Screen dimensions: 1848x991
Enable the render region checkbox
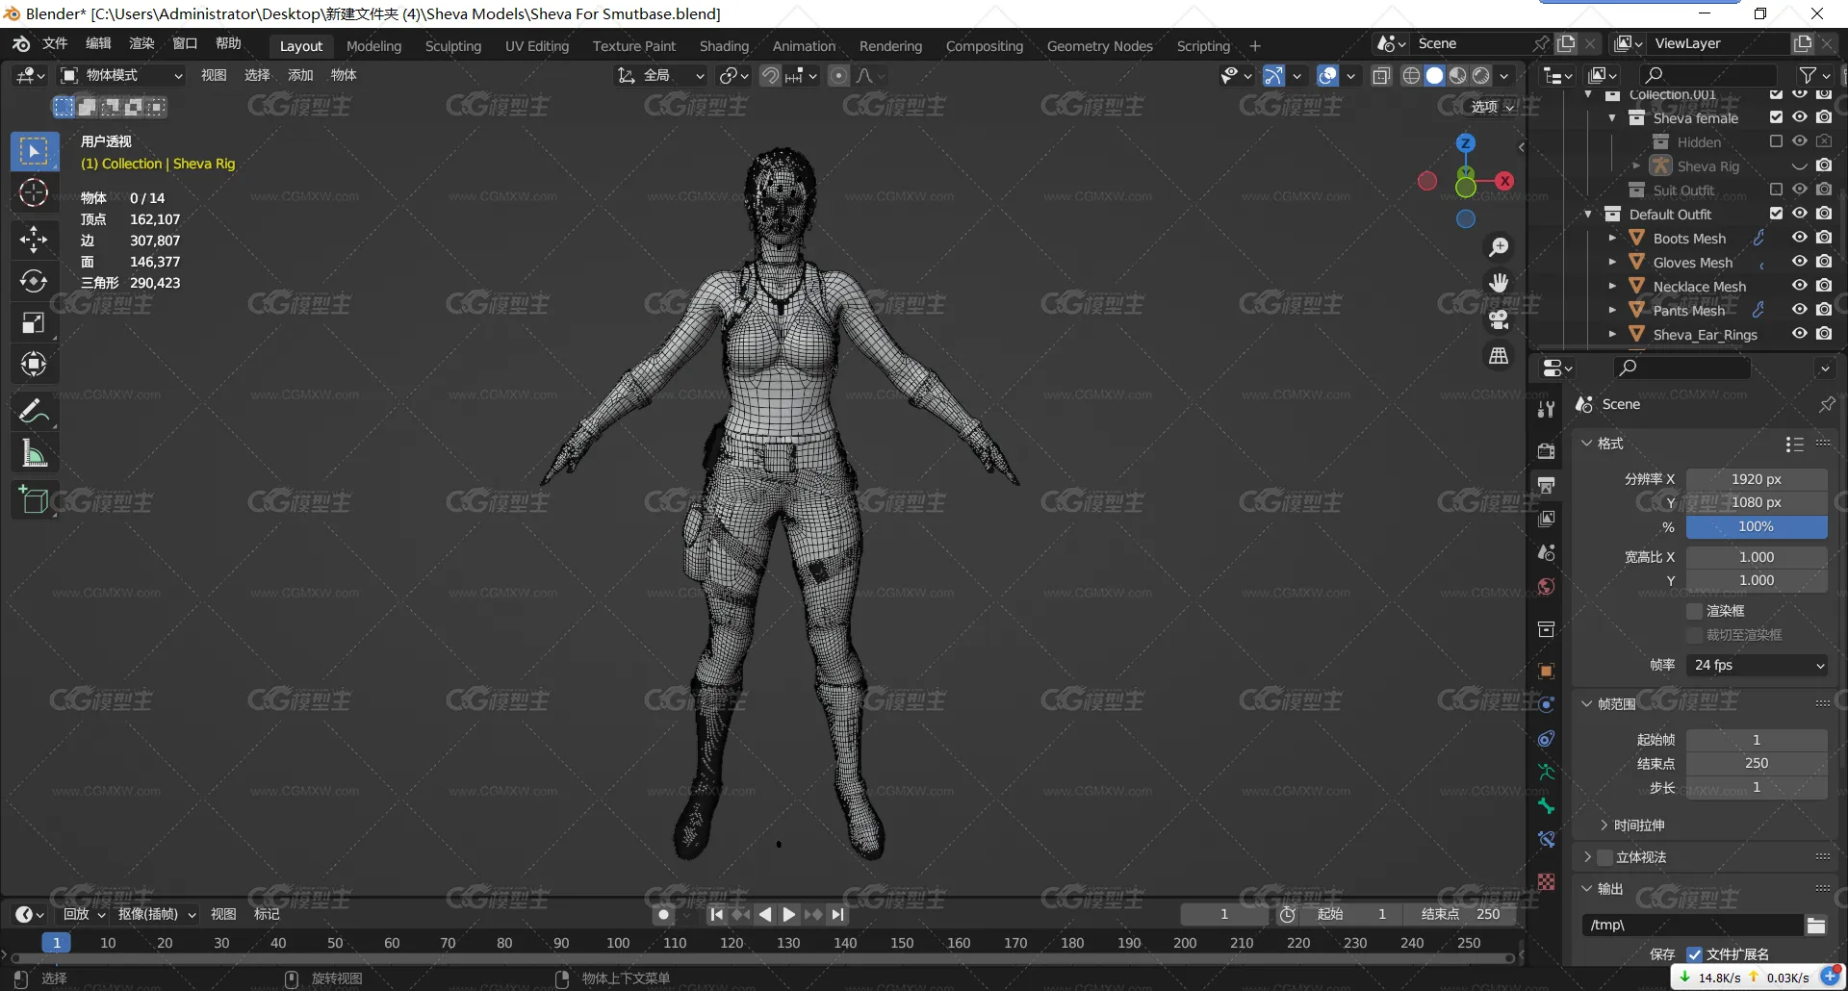pyautogui.click(x=1695, y=611)
